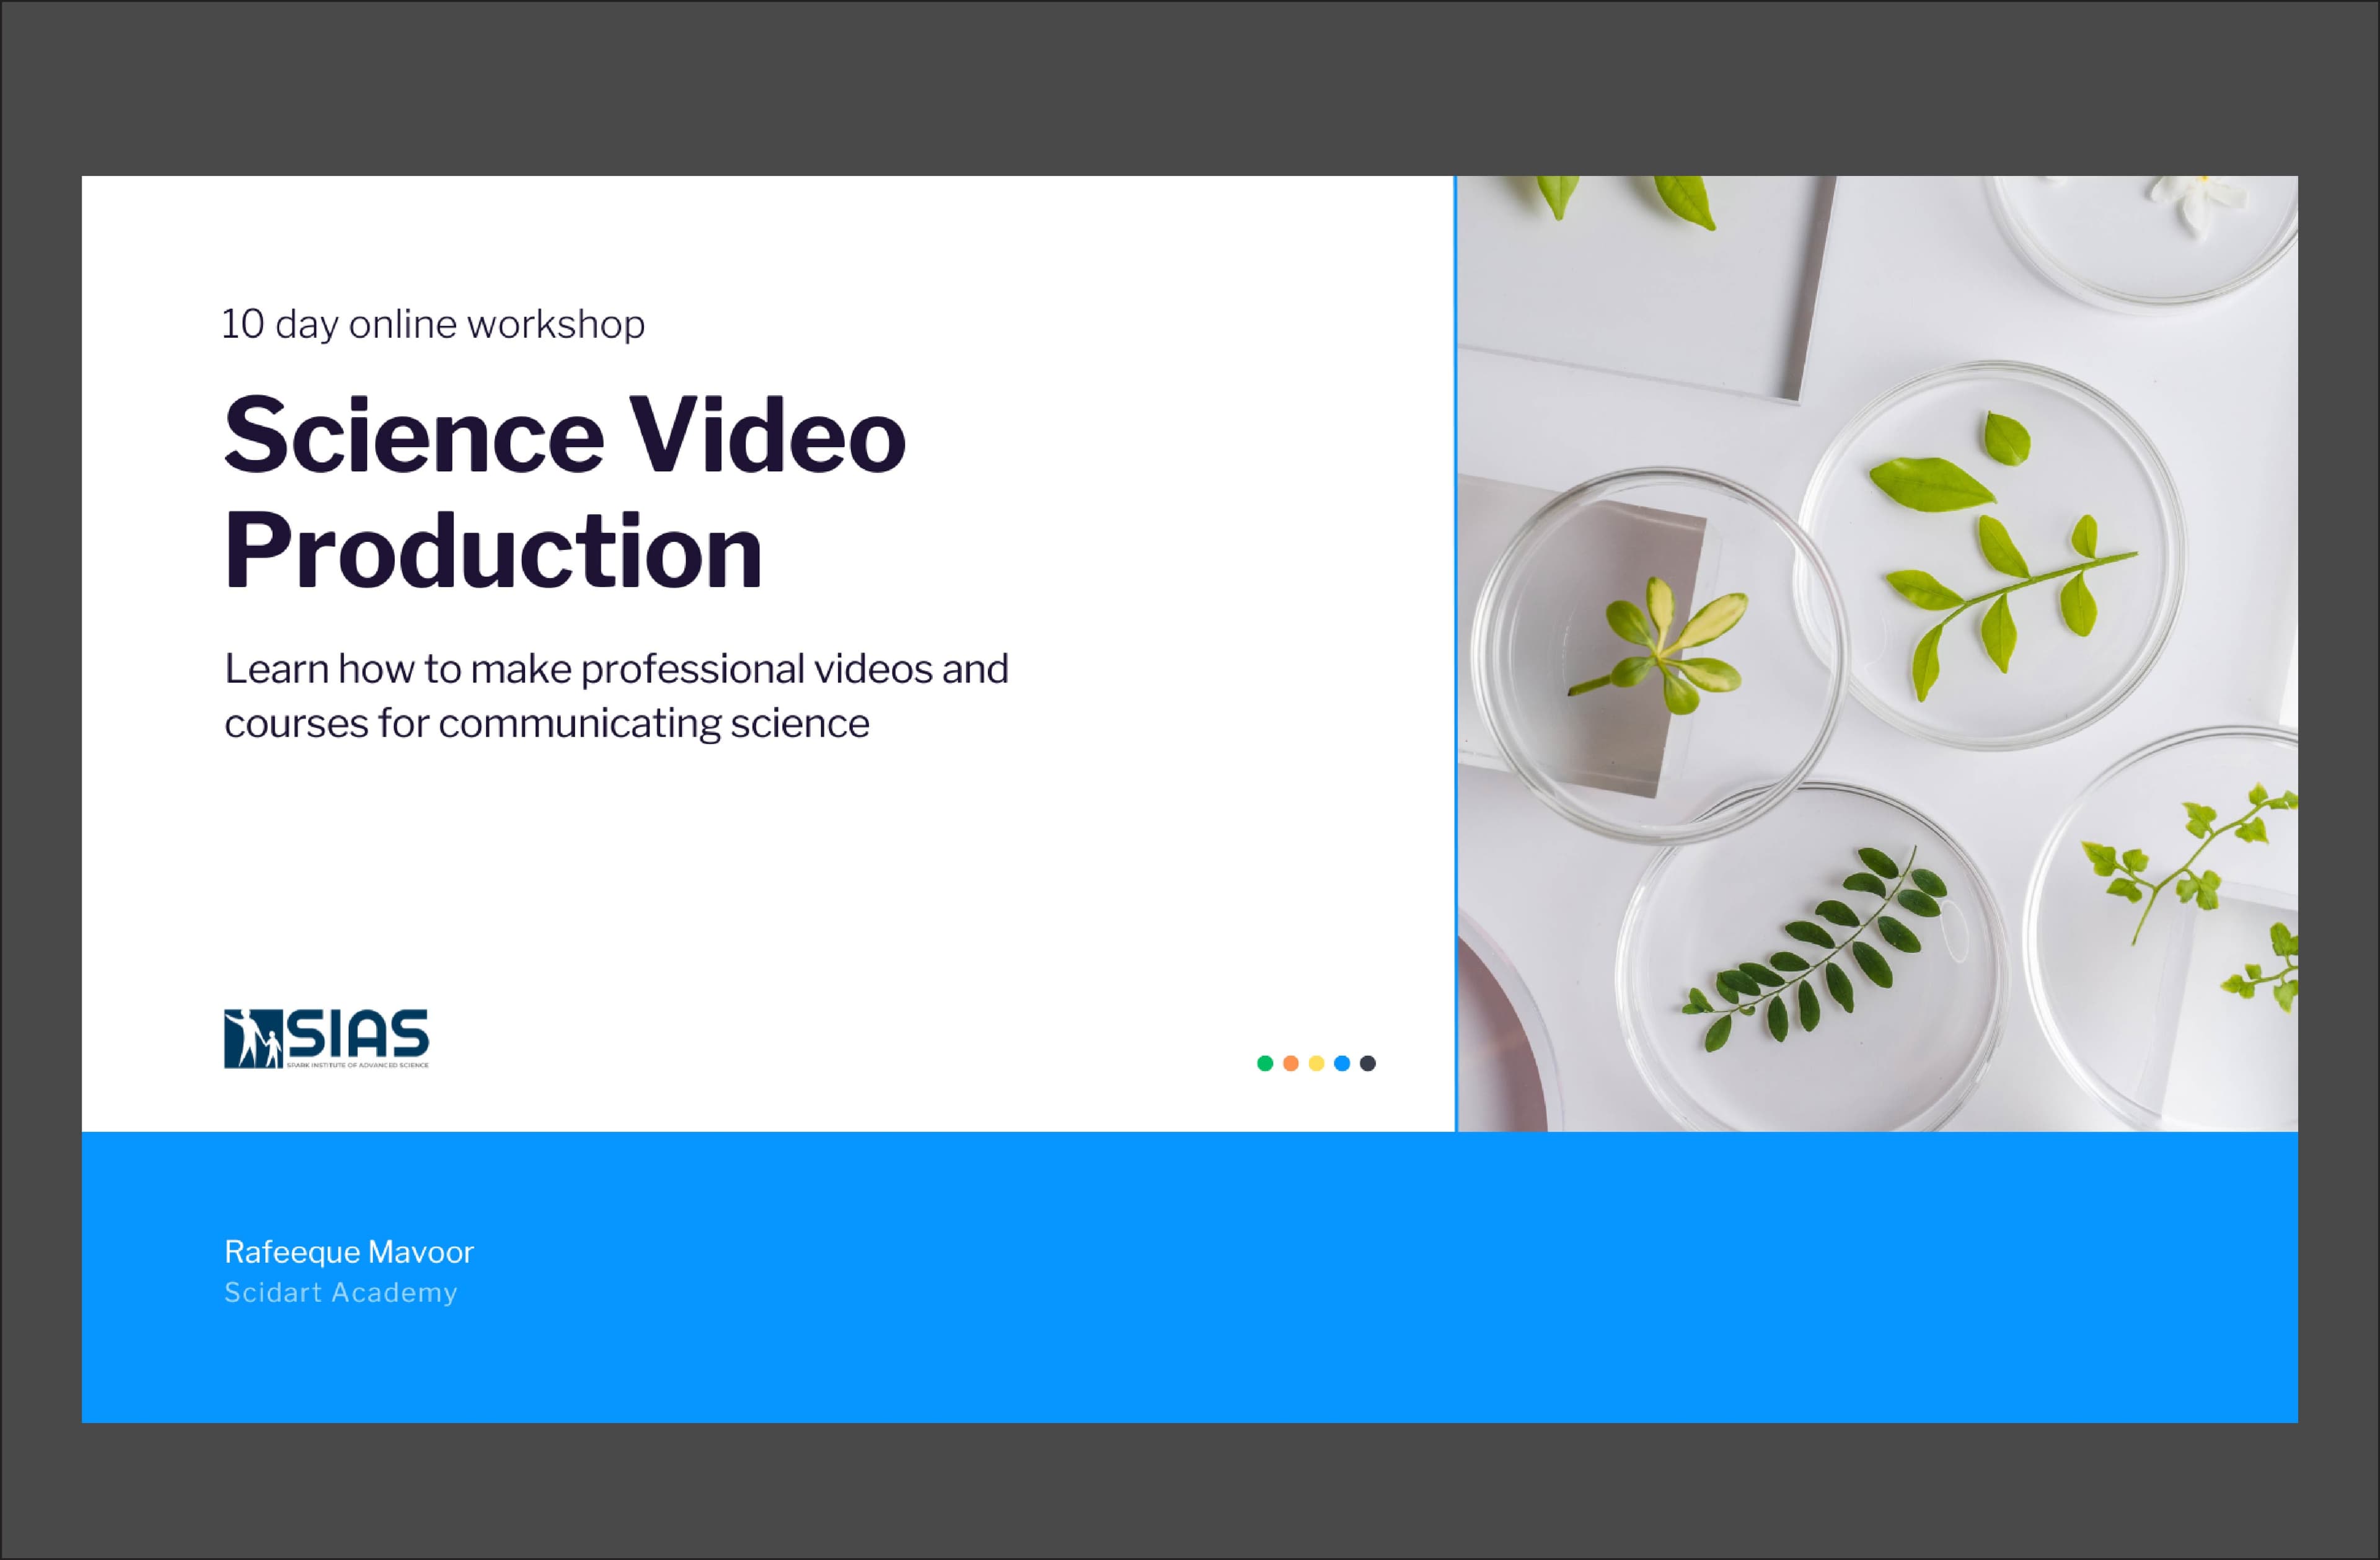Select the "Scidart Academy" text
Screen dimensions: 2380x1560
click(x=340, y=1293)
